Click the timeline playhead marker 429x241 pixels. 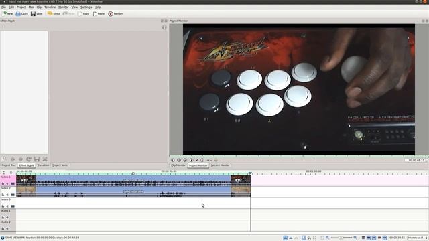(250, 173)
